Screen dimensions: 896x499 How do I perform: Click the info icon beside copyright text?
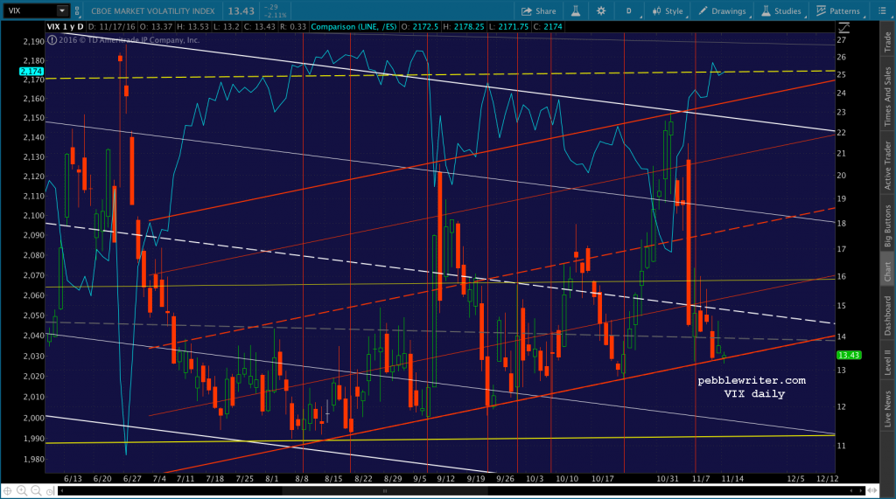52,40
